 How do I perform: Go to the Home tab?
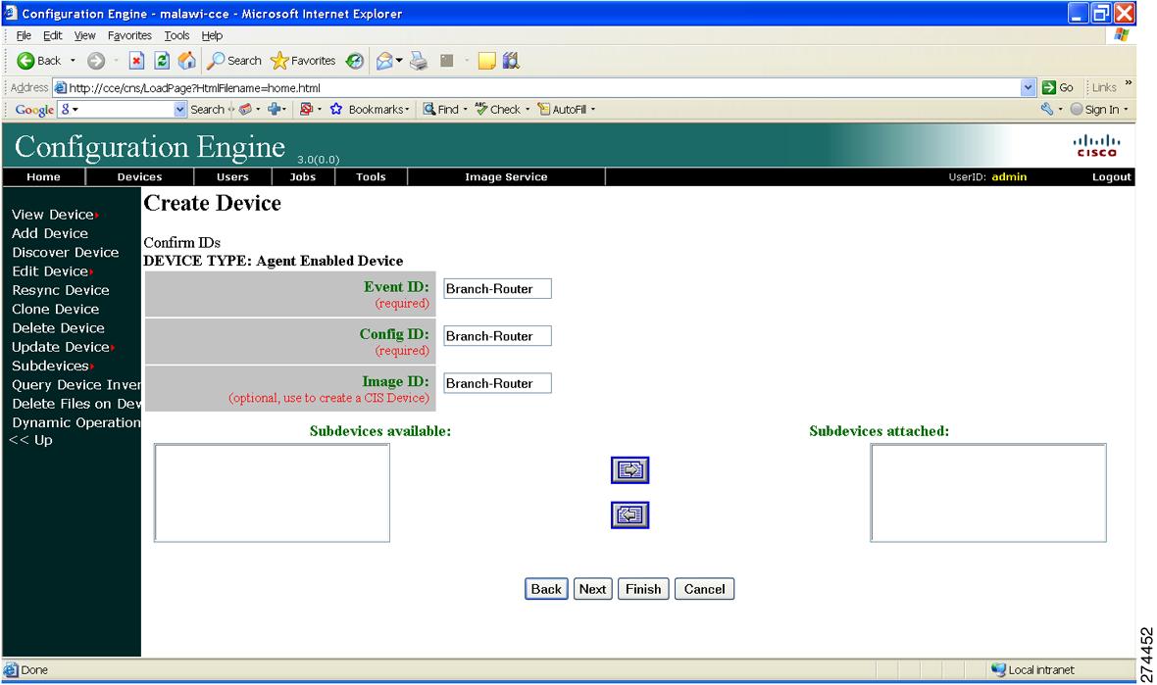tap(43, 177)
